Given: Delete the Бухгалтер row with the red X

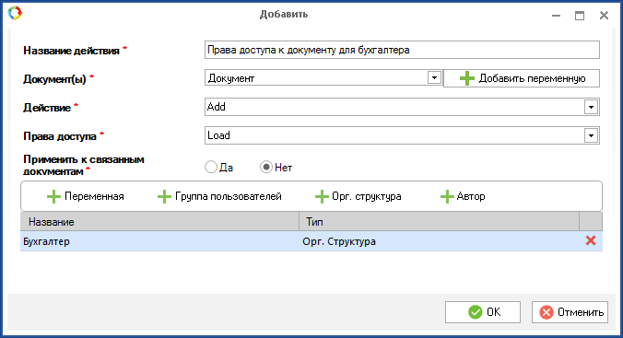Looking at the screenshot, I should (591, 240).
